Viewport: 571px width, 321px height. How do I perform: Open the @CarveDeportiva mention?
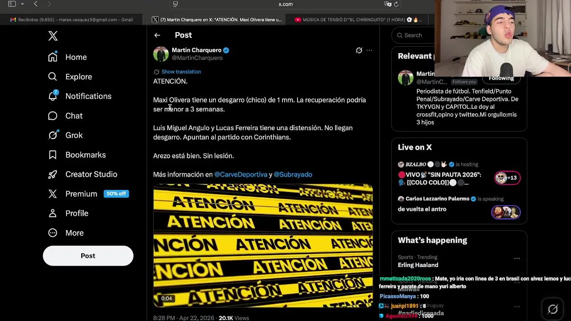pyautogui.click(x=241, y=175)
